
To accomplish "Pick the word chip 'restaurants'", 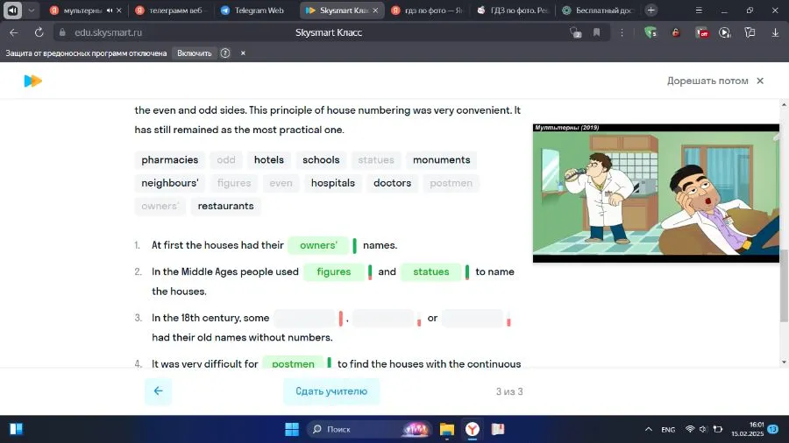I will pos(225,206).
